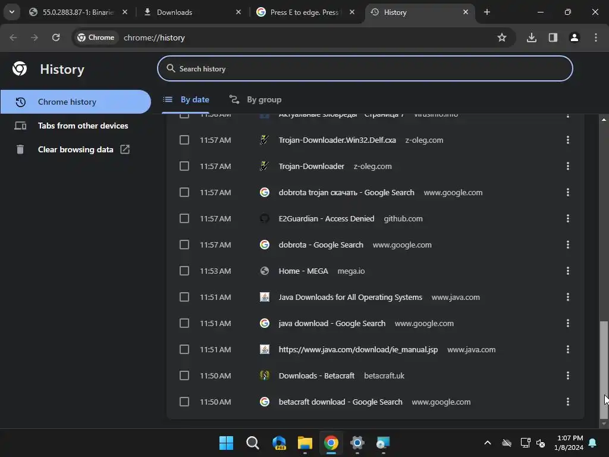
Task: Check the Trojan-Downloader.Win32.Delf.cxa entry checkbox
Action: [x=184, y=140]
